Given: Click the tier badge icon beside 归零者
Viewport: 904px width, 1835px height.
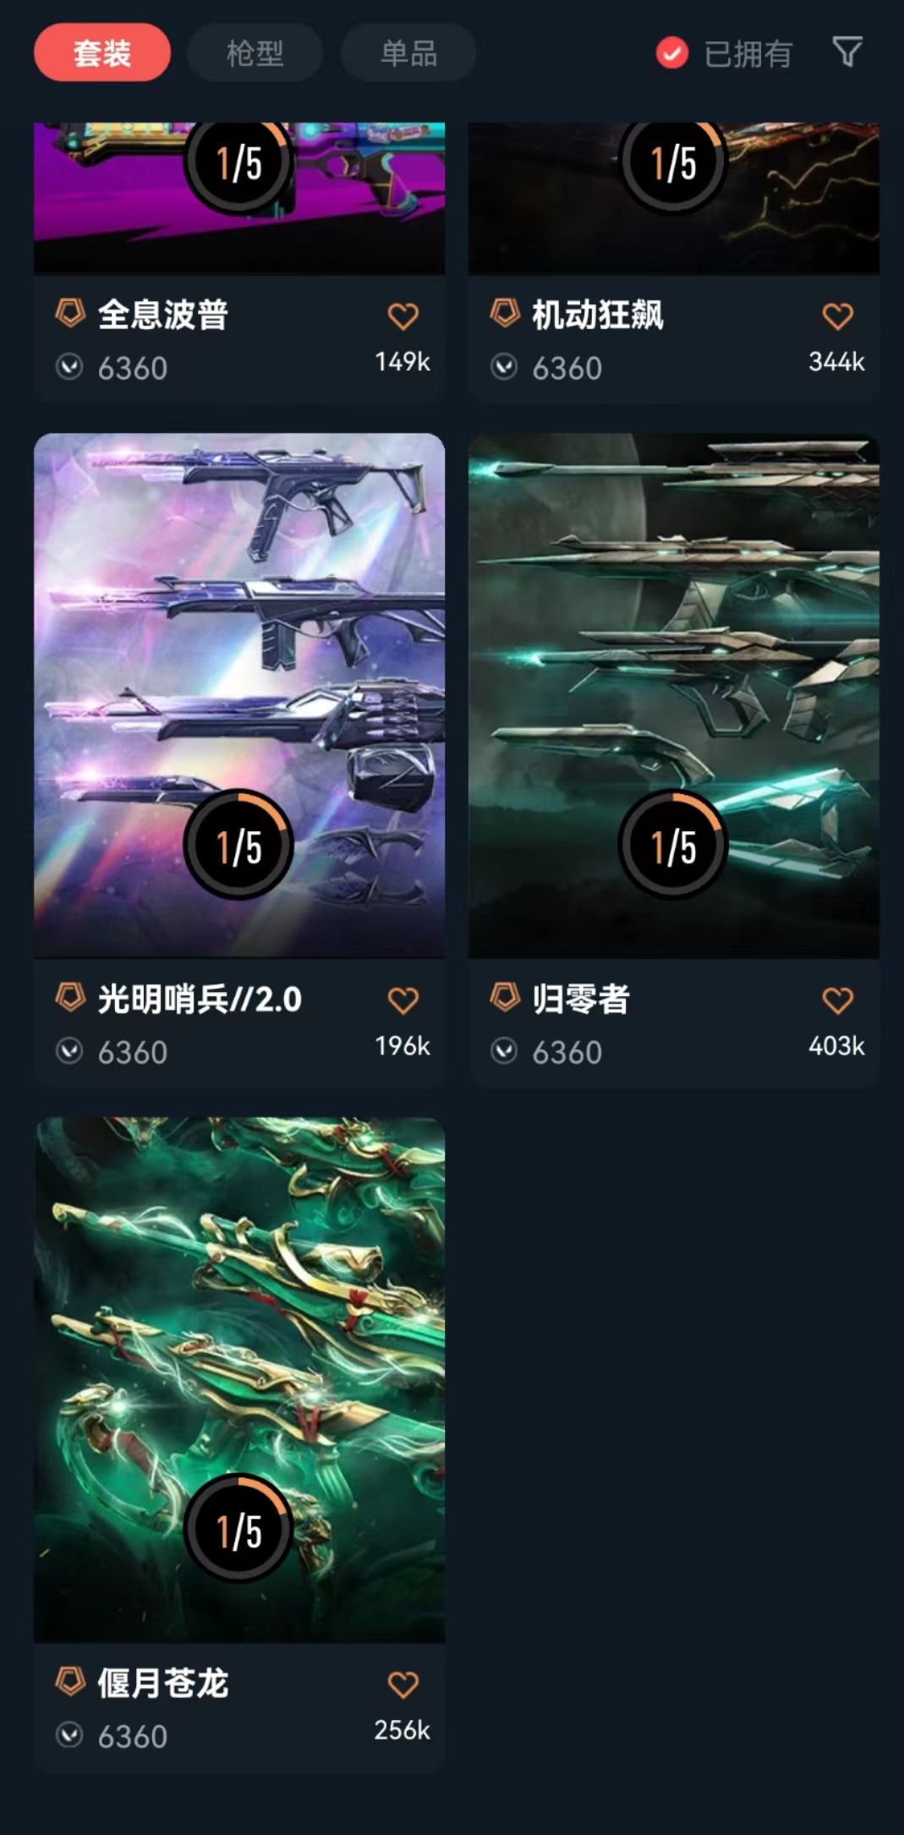Looking at the screenshot, I should click(x=505, y=997).
